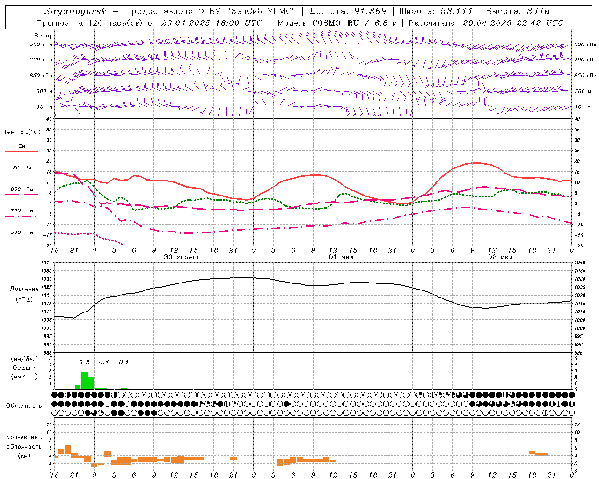The width and height of the screenshot is (599, 479).
Task: Click the right 500 гПа wind level label
Action: (x=585, y=44)
